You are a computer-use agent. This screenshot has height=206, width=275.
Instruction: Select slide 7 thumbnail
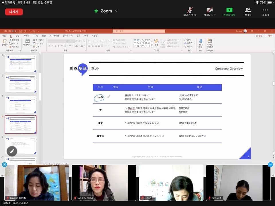coord(21,104)
